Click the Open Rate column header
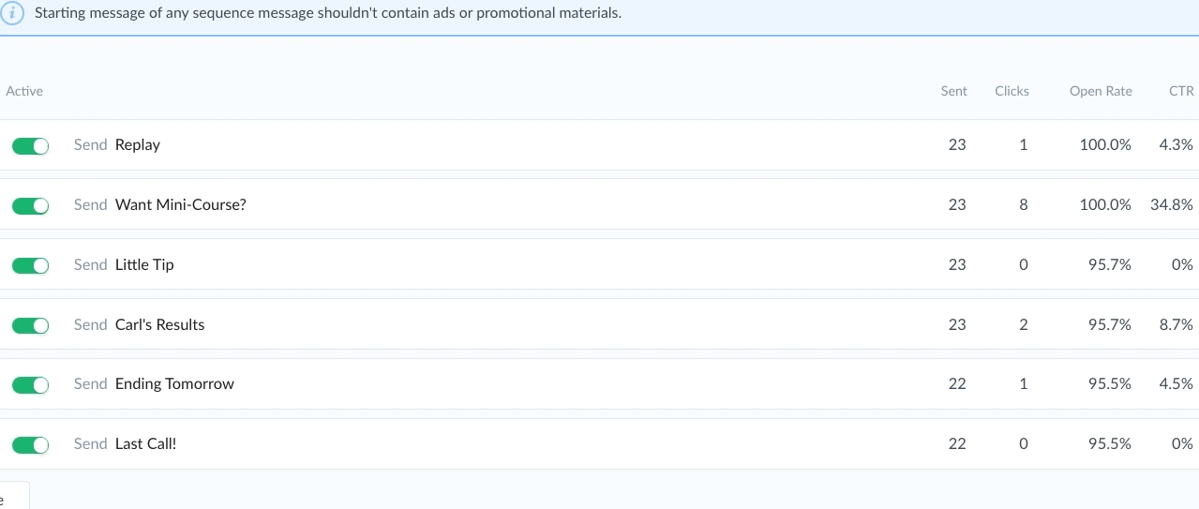 tap(1101, 91)
